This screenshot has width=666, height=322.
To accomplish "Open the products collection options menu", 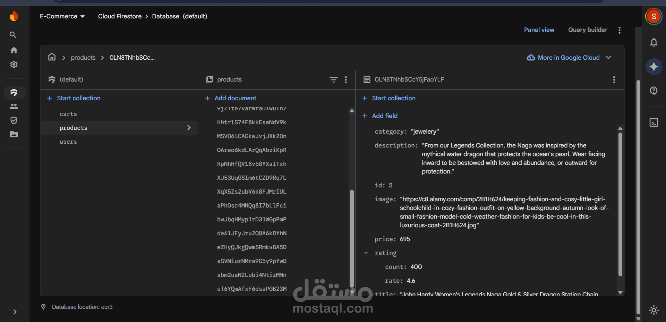I will [346, 80].
